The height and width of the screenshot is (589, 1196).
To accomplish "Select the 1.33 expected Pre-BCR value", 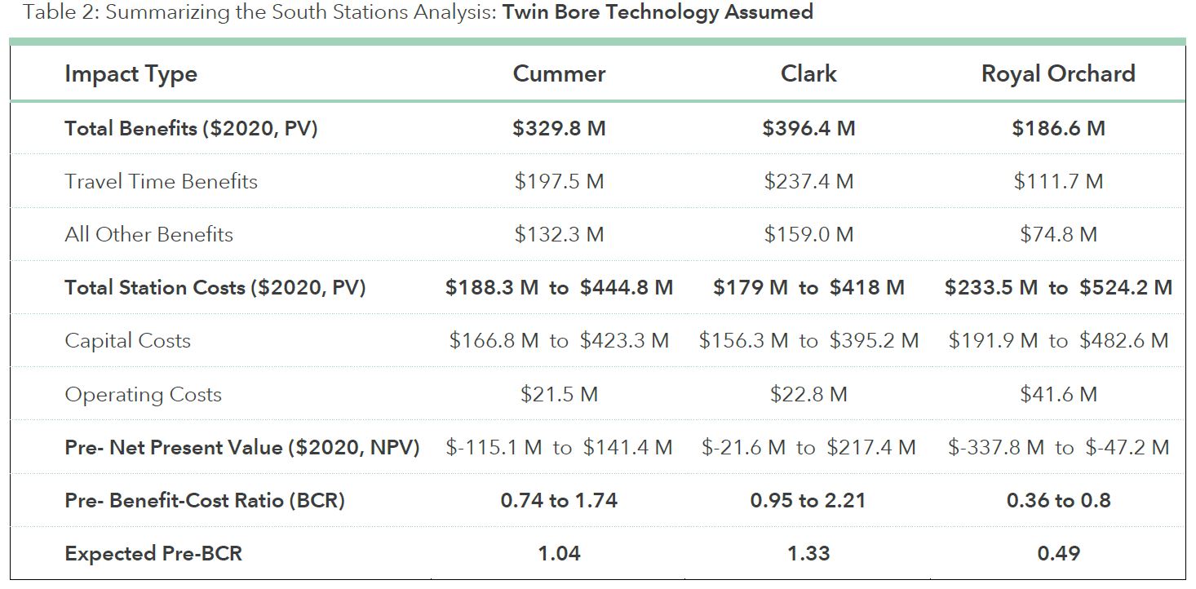I will 808,553.
